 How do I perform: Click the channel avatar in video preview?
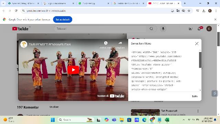click(24, 44)
